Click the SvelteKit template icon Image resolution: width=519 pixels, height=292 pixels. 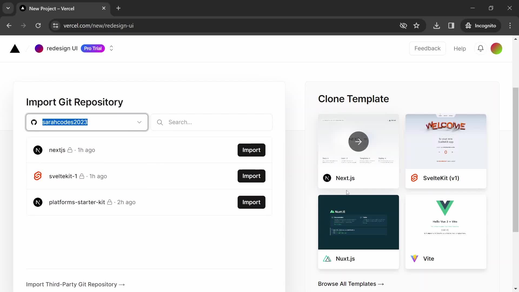coord(415,178)
